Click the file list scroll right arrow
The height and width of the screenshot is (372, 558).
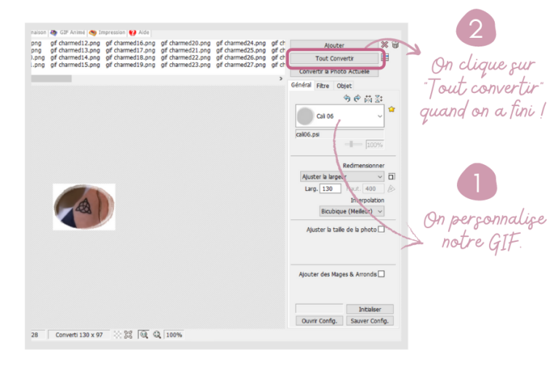(281, 78)
